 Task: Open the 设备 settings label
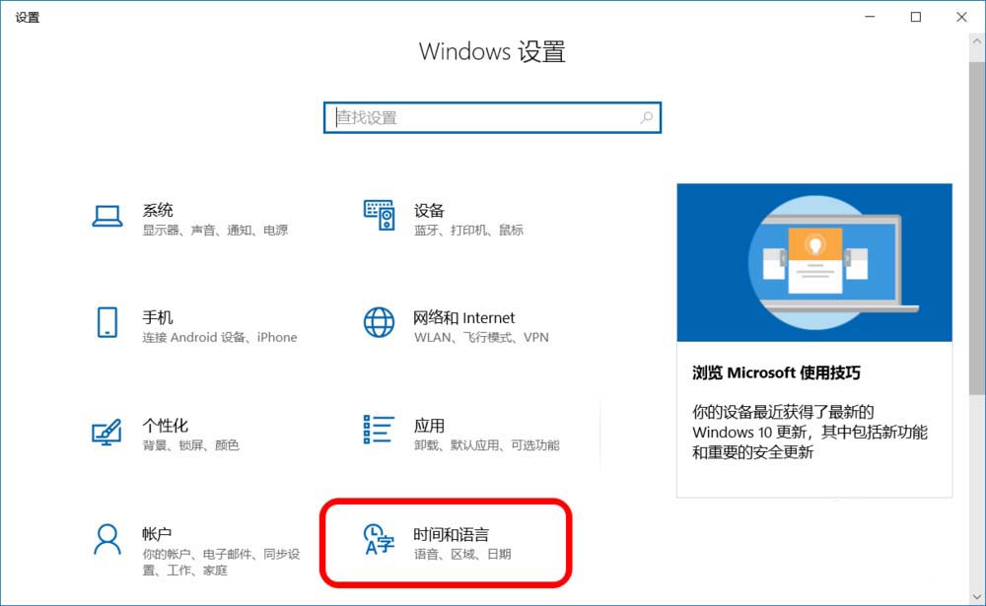coord(429,210)
